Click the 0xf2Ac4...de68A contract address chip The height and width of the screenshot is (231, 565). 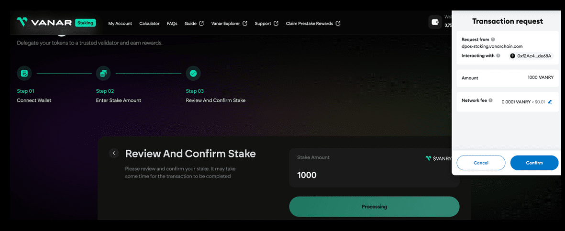531,56
